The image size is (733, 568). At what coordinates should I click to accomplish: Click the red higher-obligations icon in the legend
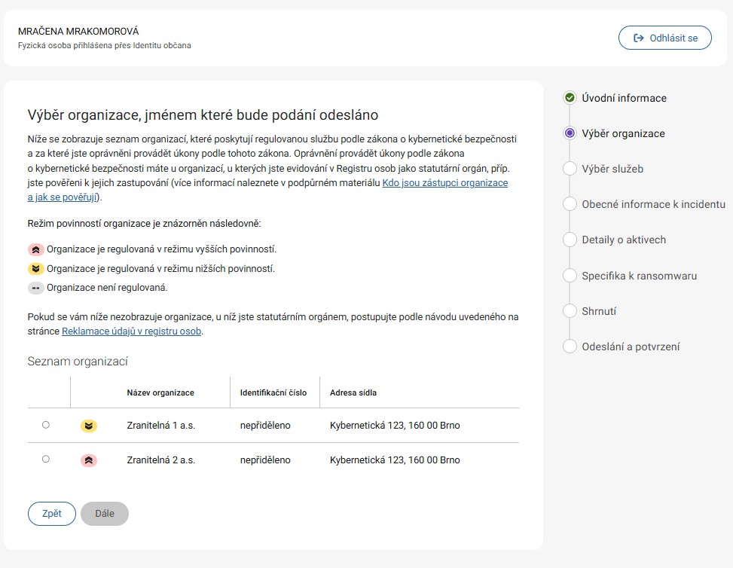pyautogui.click(x=36, y=249)
